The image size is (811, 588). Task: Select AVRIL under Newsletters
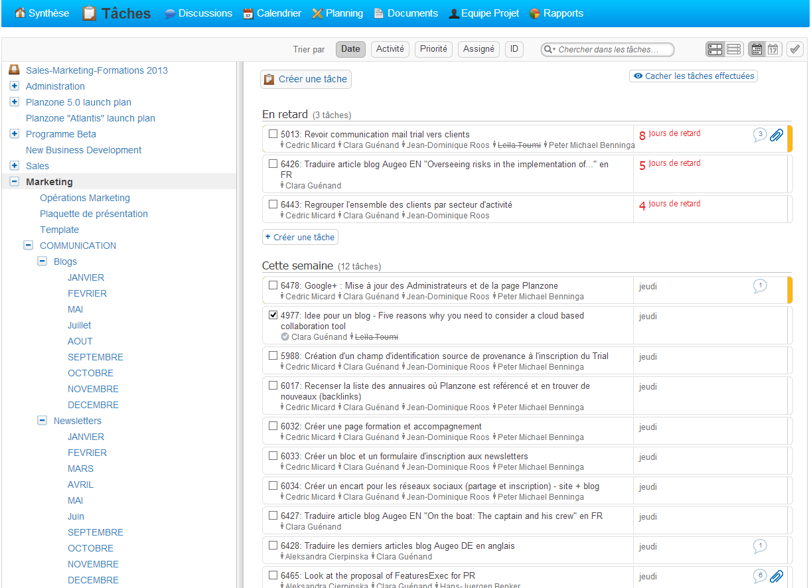[80, 484]
